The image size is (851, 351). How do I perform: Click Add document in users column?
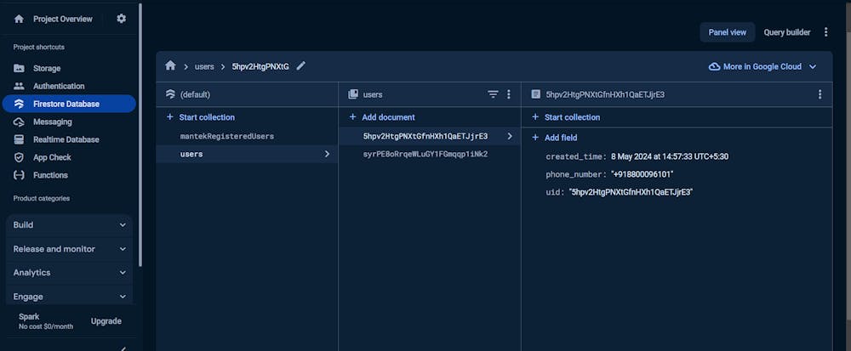(388, 117)
